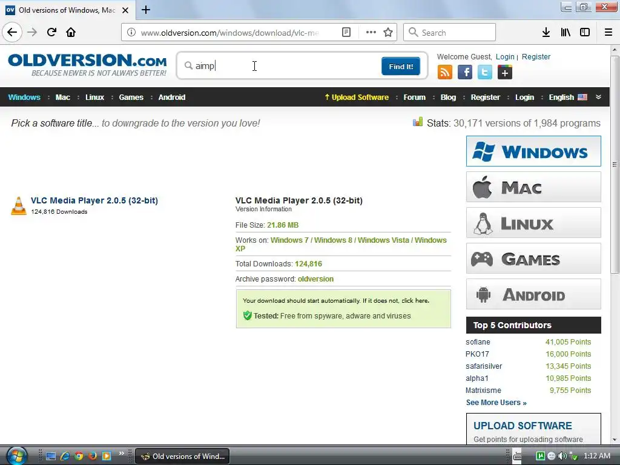Open contributor sofiane profile
Image resolution: width=620 pixels, height=465 pixels.
point(478,342)
